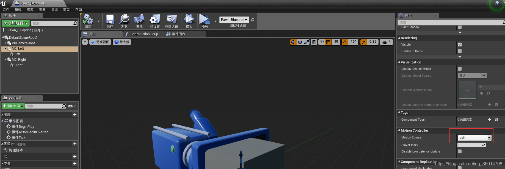Click the cube surface snapping icon
This screenshot has width=505, height=169.
[x=314, y=42]
